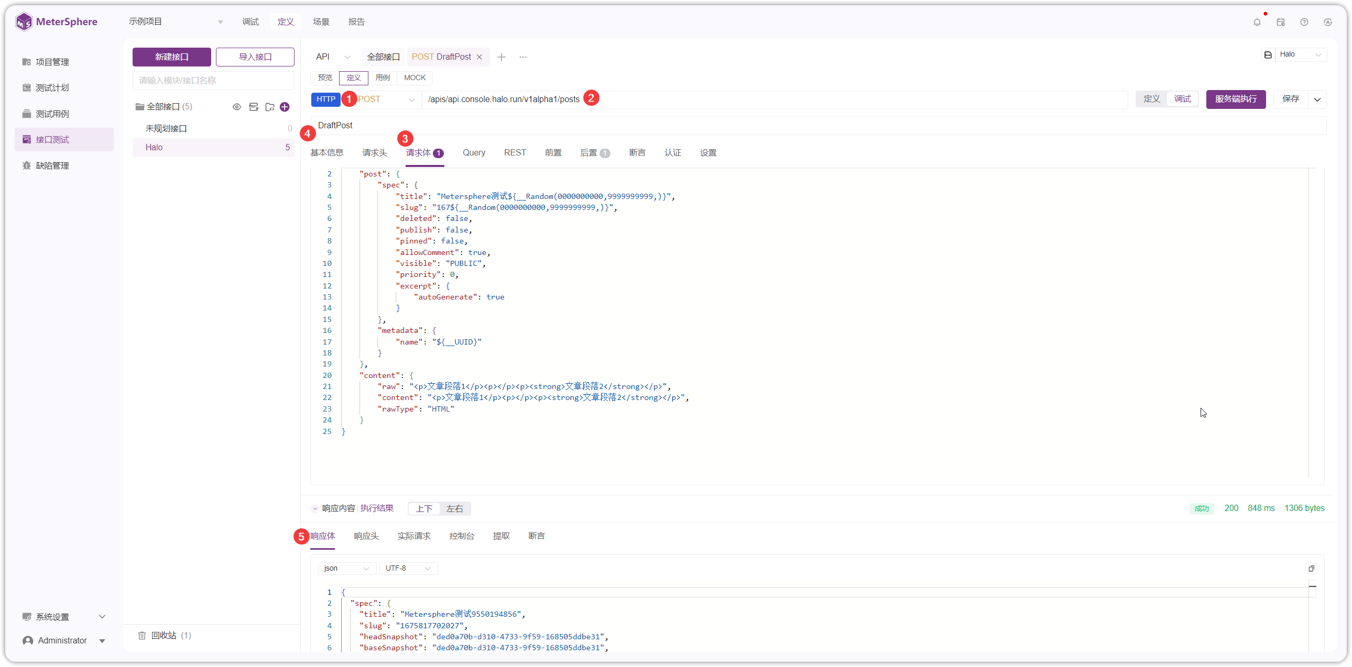The height and width of the screenshot is (667, 1352).
Task: Set response layout to 上下
Action: coord(424,509)
